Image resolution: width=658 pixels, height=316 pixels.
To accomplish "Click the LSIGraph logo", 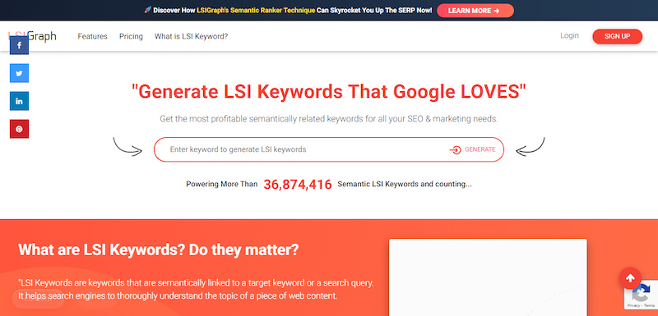I will click(32, 36).
